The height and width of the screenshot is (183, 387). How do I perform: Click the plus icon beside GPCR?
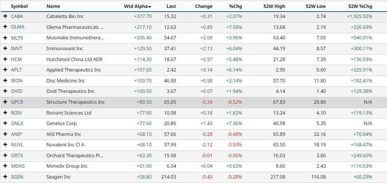click(5, 102)
